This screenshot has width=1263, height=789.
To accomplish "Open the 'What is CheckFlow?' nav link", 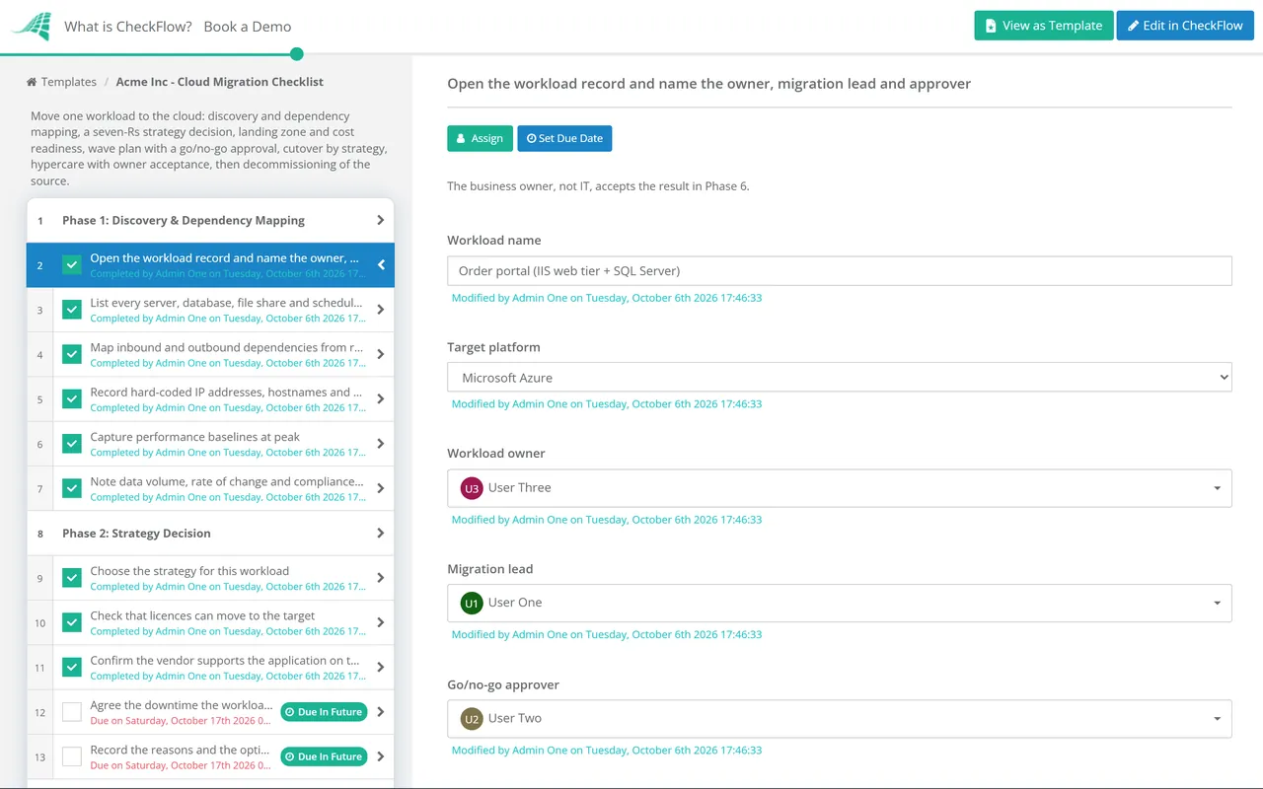I will tap(128, 27).
